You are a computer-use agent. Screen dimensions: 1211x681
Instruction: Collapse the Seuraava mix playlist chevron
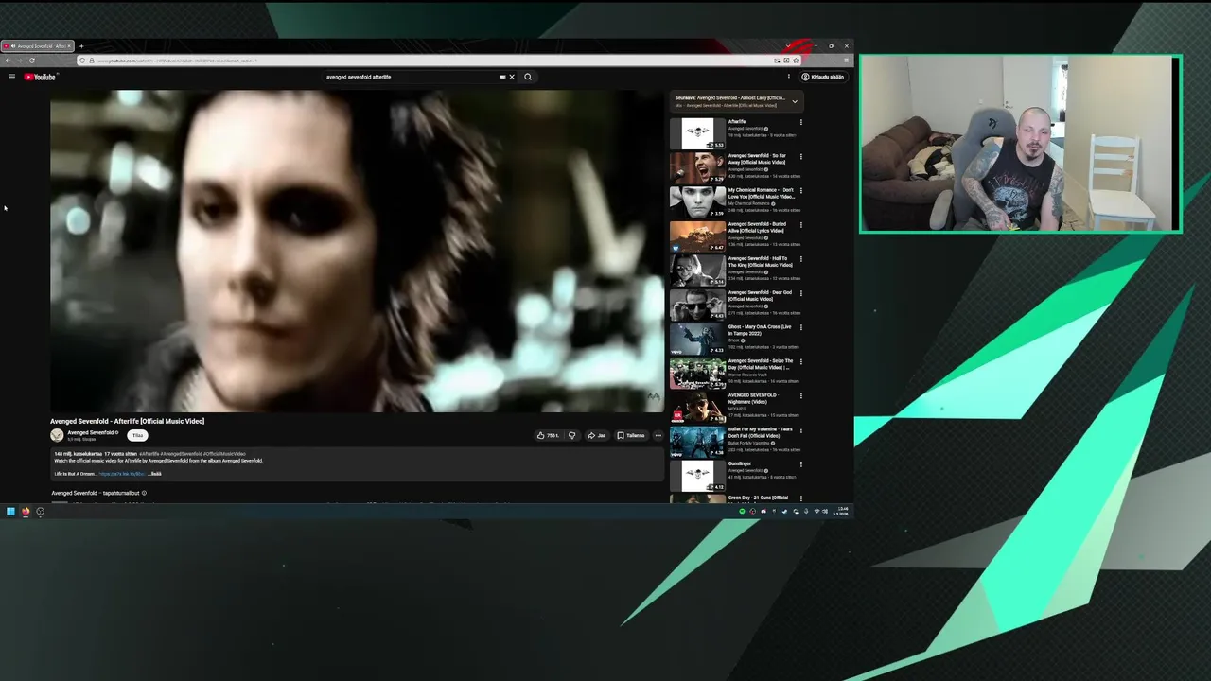[x=795, y=101]
